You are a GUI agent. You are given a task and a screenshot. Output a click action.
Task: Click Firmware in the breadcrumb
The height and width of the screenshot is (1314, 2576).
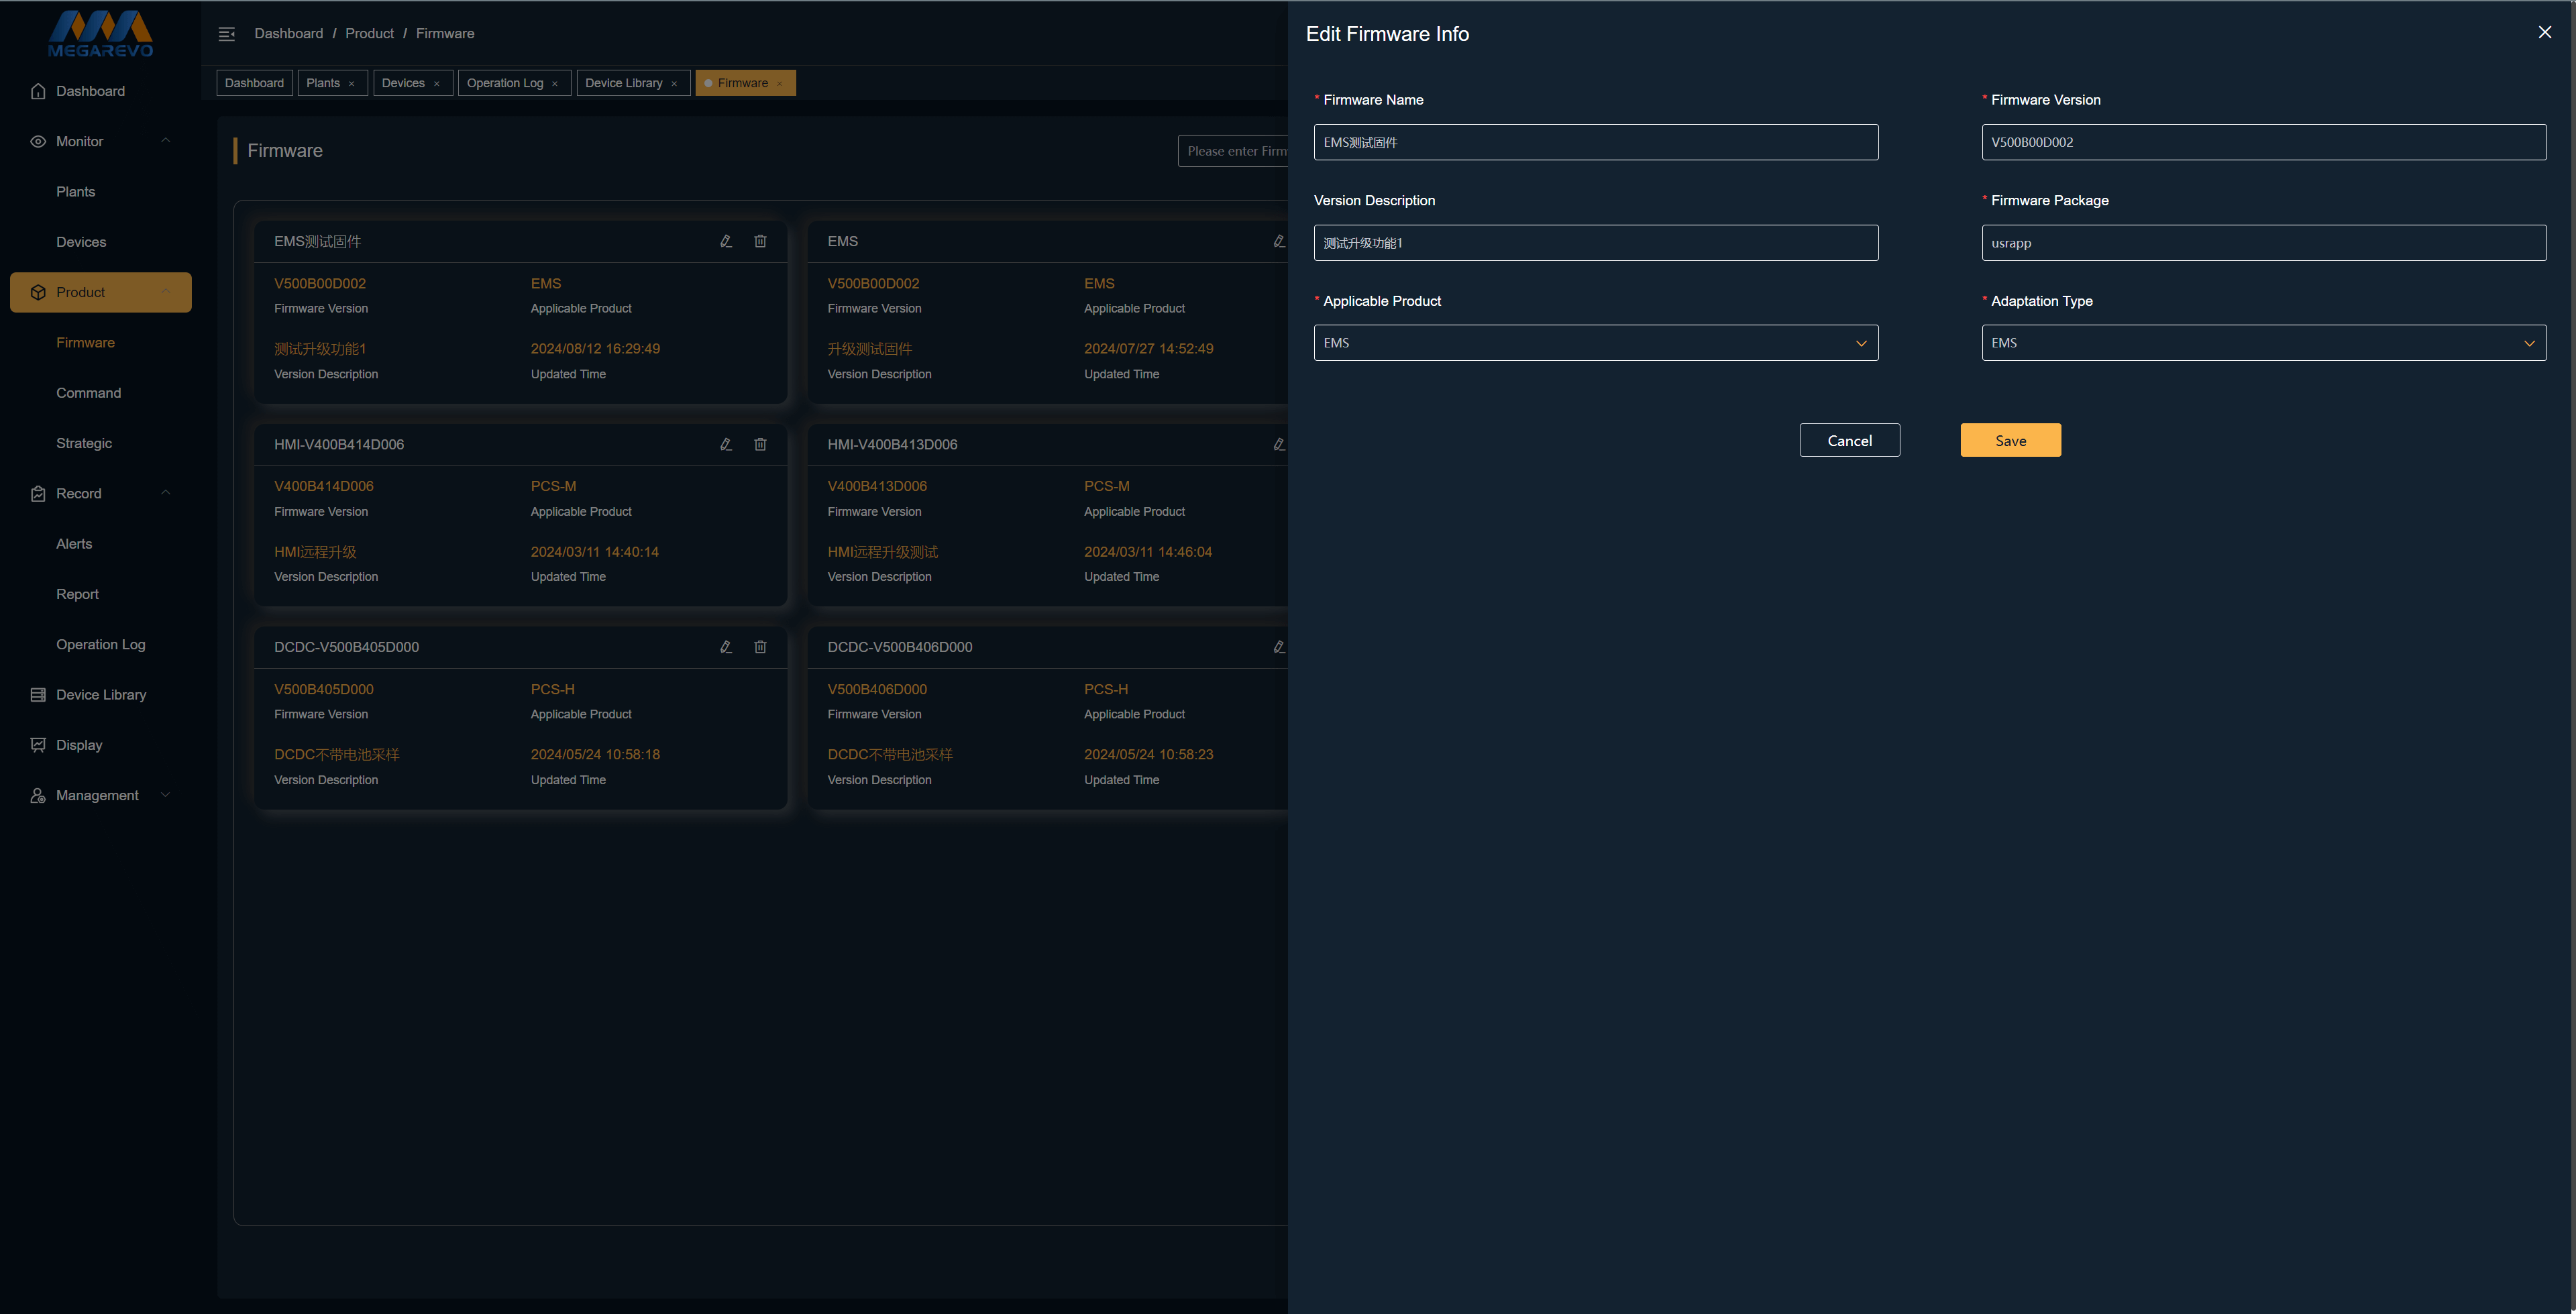(x=445, y=33)
